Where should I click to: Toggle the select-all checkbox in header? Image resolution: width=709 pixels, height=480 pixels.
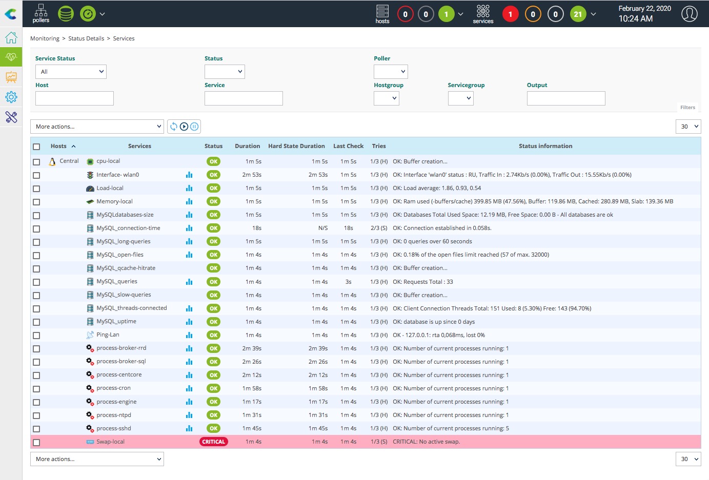pyautogui.click(x=36, y=147)
